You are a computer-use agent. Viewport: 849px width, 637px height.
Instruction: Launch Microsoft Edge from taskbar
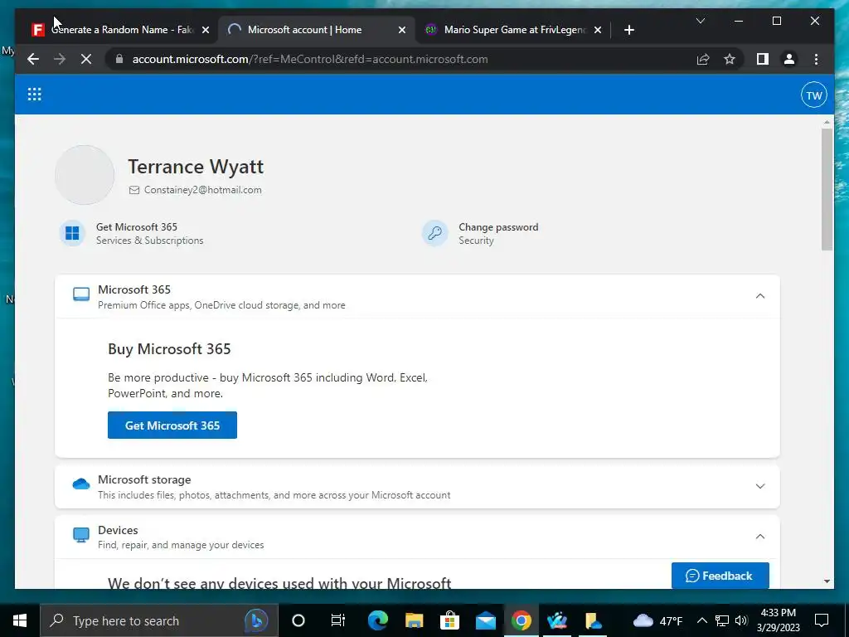tap(377, 620)
